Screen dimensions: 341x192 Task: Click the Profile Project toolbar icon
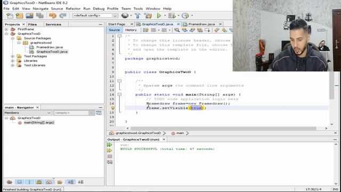(x=185, y=15)
